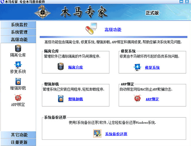Click the blue 高级功能 page heading
Image resolution: width=191 pixels, height=146 pixels.
(113, 30)
